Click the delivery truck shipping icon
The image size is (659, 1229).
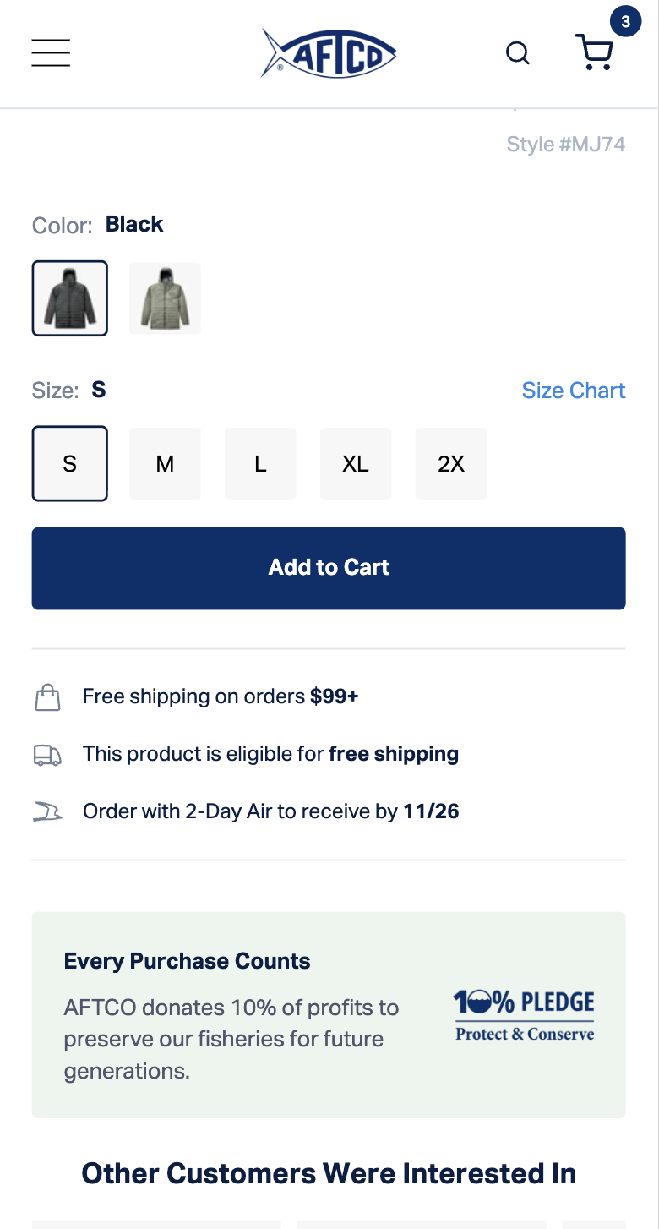click(x=48, y=754)
